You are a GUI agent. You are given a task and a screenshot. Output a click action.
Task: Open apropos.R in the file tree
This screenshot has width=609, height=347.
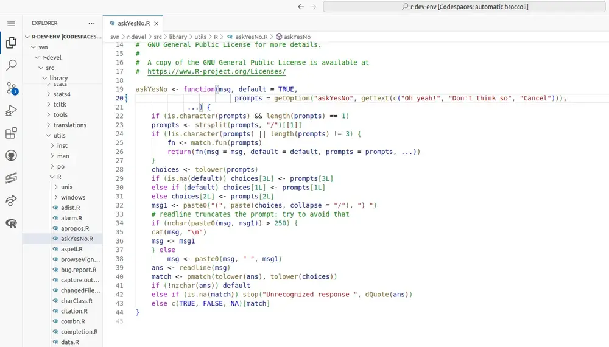[x=75, y=228]
